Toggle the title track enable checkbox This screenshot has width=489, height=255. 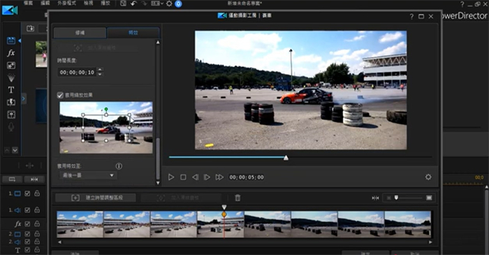tap(27, 249)
